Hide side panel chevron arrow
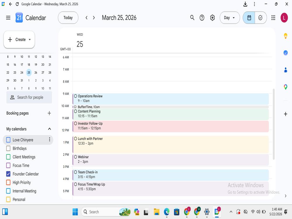Image resolution: width=292 pixels, height=219 pixels. coord(286,196)
